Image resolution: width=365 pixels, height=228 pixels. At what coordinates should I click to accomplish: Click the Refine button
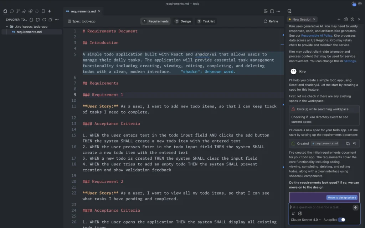pos(271,21)
